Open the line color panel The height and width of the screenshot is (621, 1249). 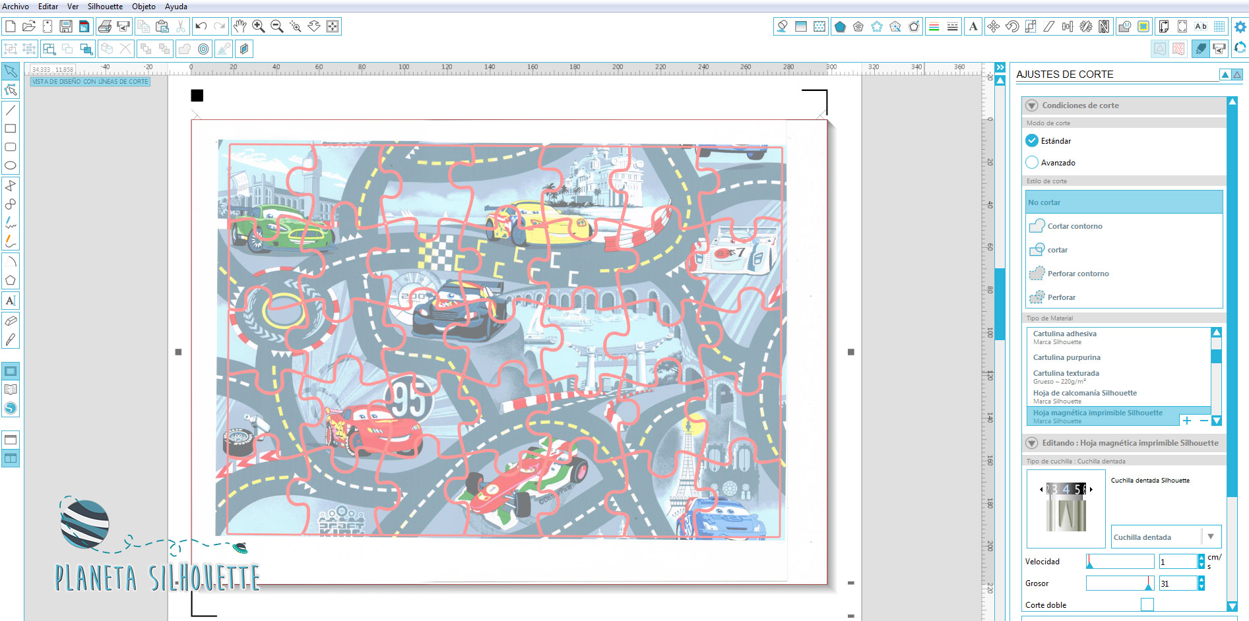(934, 26)
